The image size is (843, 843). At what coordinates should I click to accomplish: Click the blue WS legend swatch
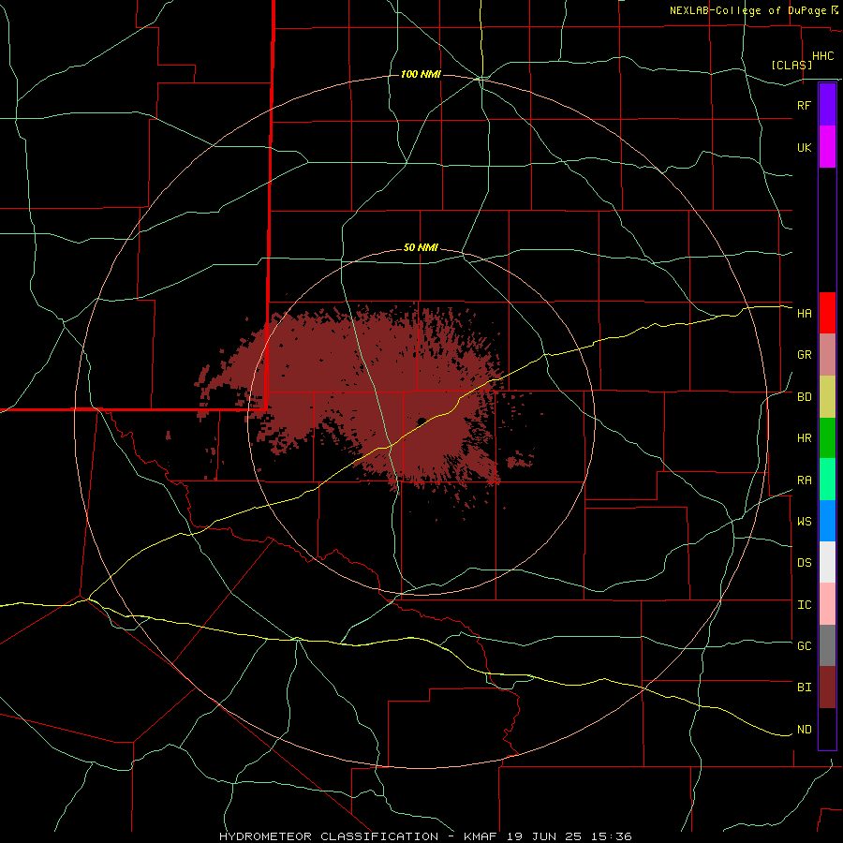click(827, 521)
